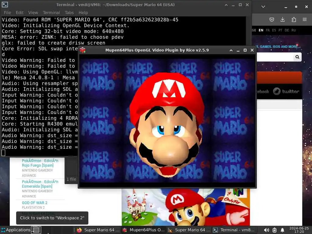Open Pokémon Edición Rojo Fuego link
The height and width of the screenshot is (234, 312).
pos(40,163)
